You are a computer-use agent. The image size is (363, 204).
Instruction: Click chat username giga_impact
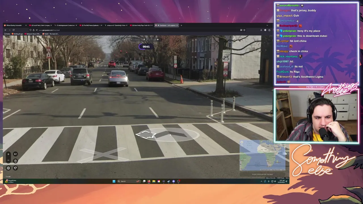coord(284,16)
